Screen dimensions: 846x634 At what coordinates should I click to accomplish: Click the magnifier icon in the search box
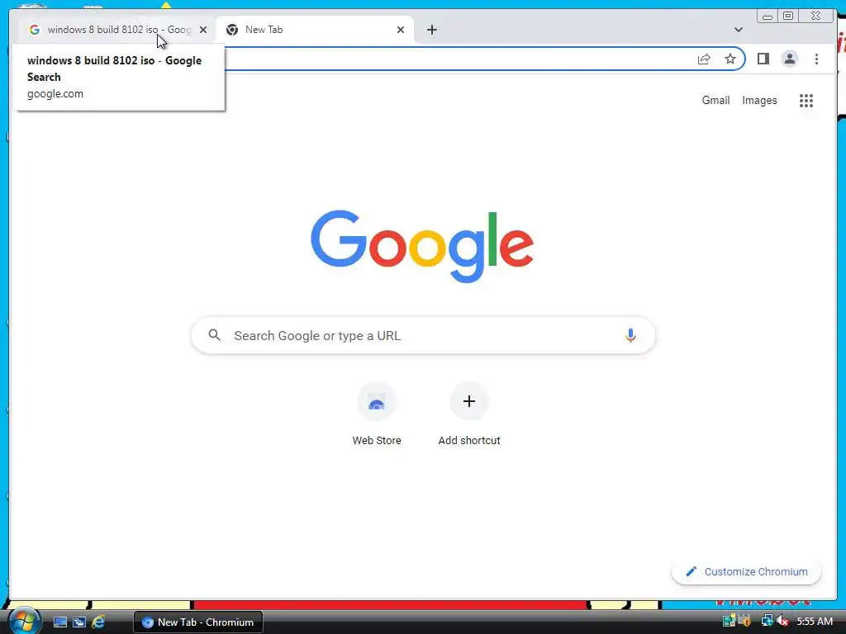[x=214, y=335]
